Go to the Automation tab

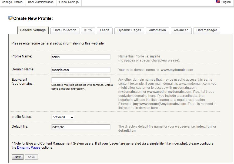click(158, 30)
